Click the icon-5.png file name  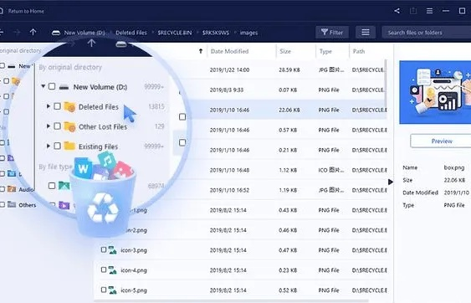(x=134, y=290)
